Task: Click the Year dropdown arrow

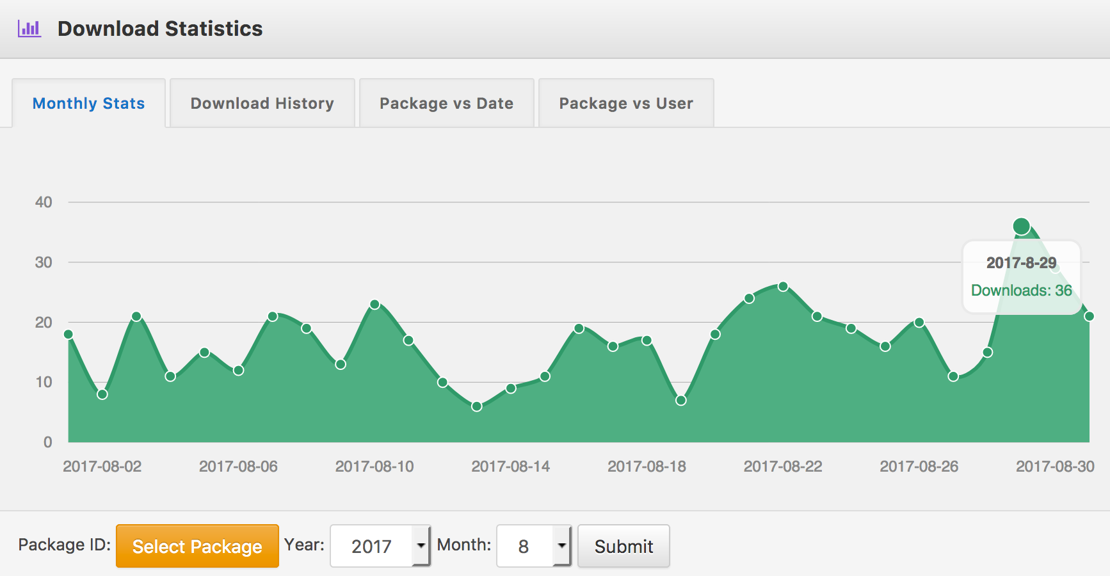Action: click(x=421, y=546)
